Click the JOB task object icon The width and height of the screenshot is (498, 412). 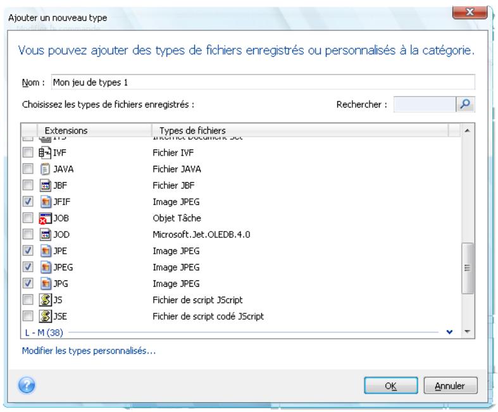[x=45, y=218]
